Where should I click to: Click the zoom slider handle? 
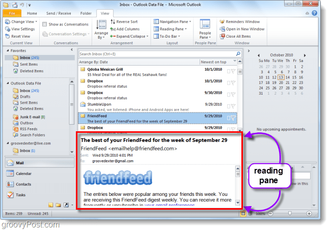pyautogui.click(x=290, y=214)
